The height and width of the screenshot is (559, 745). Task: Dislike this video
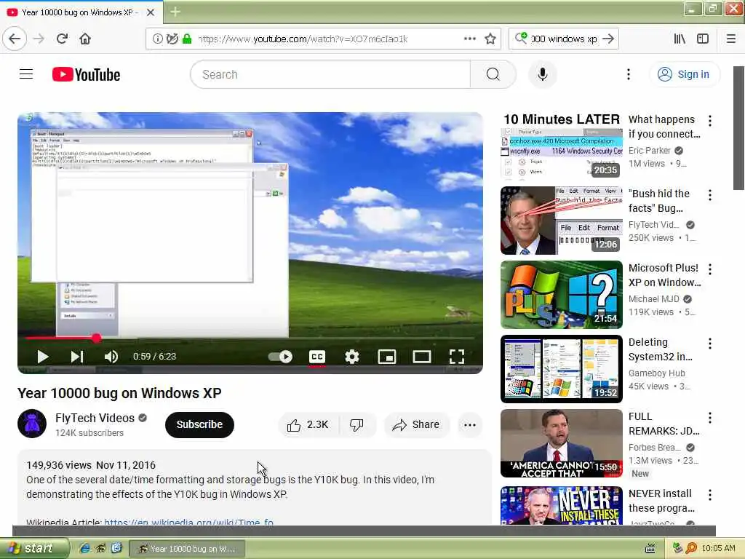(356, 424)
